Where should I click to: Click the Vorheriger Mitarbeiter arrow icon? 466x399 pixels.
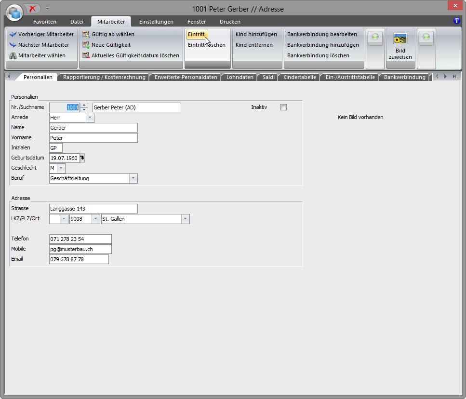13,35
